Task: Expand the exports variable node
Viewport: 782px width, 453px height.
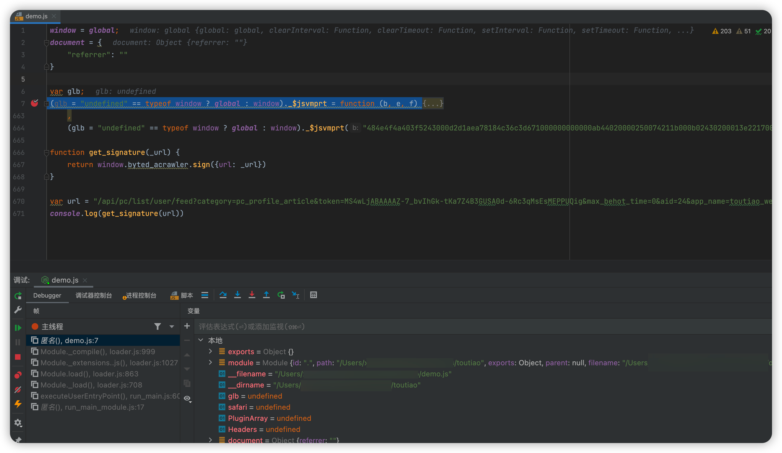Action: [x=210, y=351]
